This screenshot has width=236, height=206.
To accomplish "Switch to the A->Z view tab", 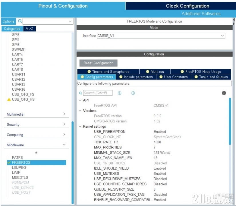I will coord(29,29).
